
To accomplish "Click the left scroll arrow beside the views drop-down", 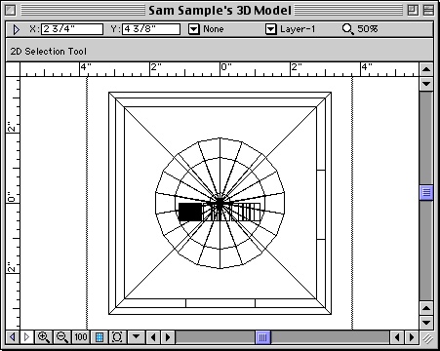I will click(x=153, y=337).
